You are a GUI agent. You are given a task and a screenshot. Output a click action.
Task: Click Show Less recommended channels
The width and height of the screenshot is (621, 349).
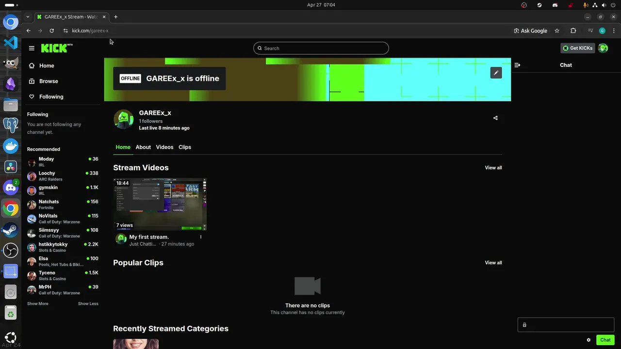click(x=88, y=304)
